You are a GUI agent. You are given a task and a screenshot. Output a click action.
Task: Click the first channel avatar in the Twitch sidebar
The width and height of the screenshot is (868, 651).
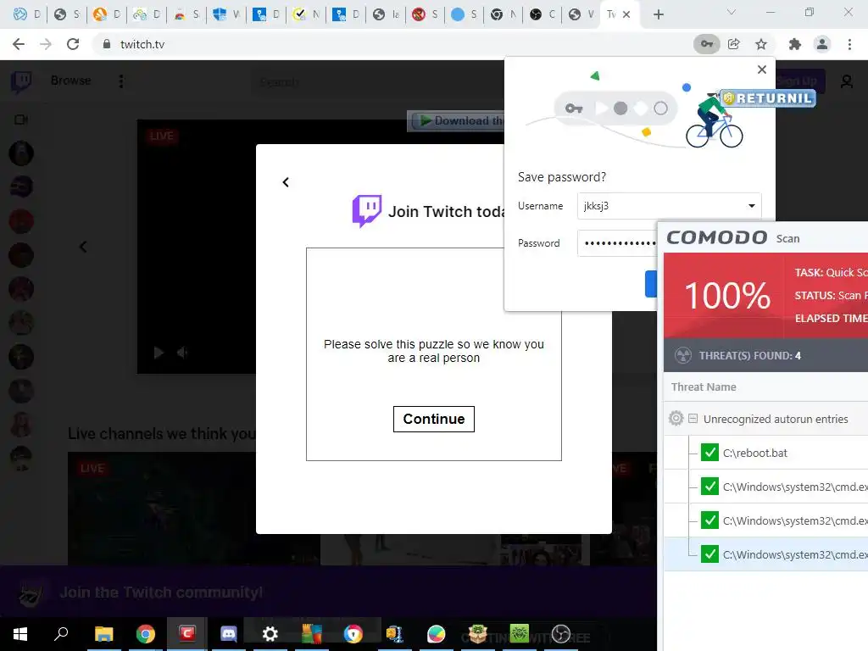[x=21, y=153]
